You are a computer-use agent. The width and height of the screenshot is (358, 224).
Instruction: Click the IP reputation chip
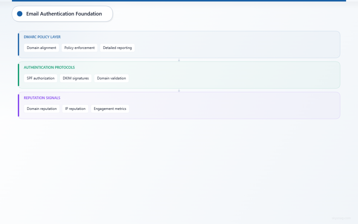[x=75, y=108]
